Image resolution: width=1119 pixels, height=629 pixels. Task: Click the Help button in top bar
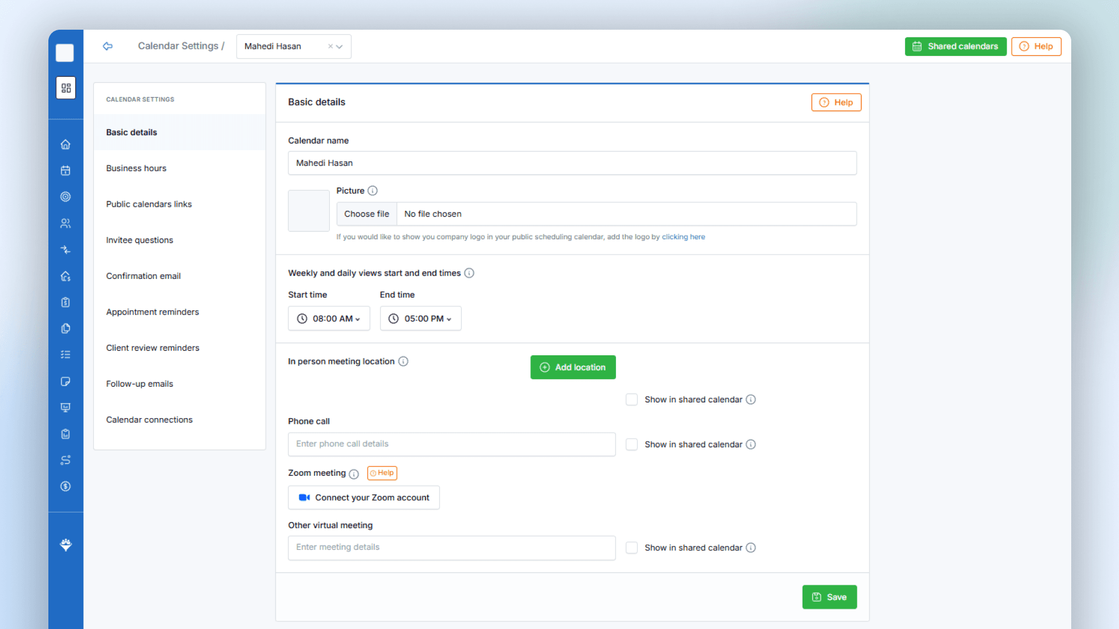click(1036, 47)
